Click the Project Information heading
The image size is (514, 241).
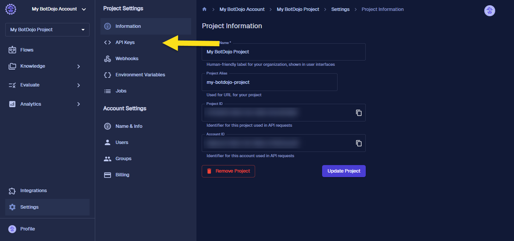232,26
